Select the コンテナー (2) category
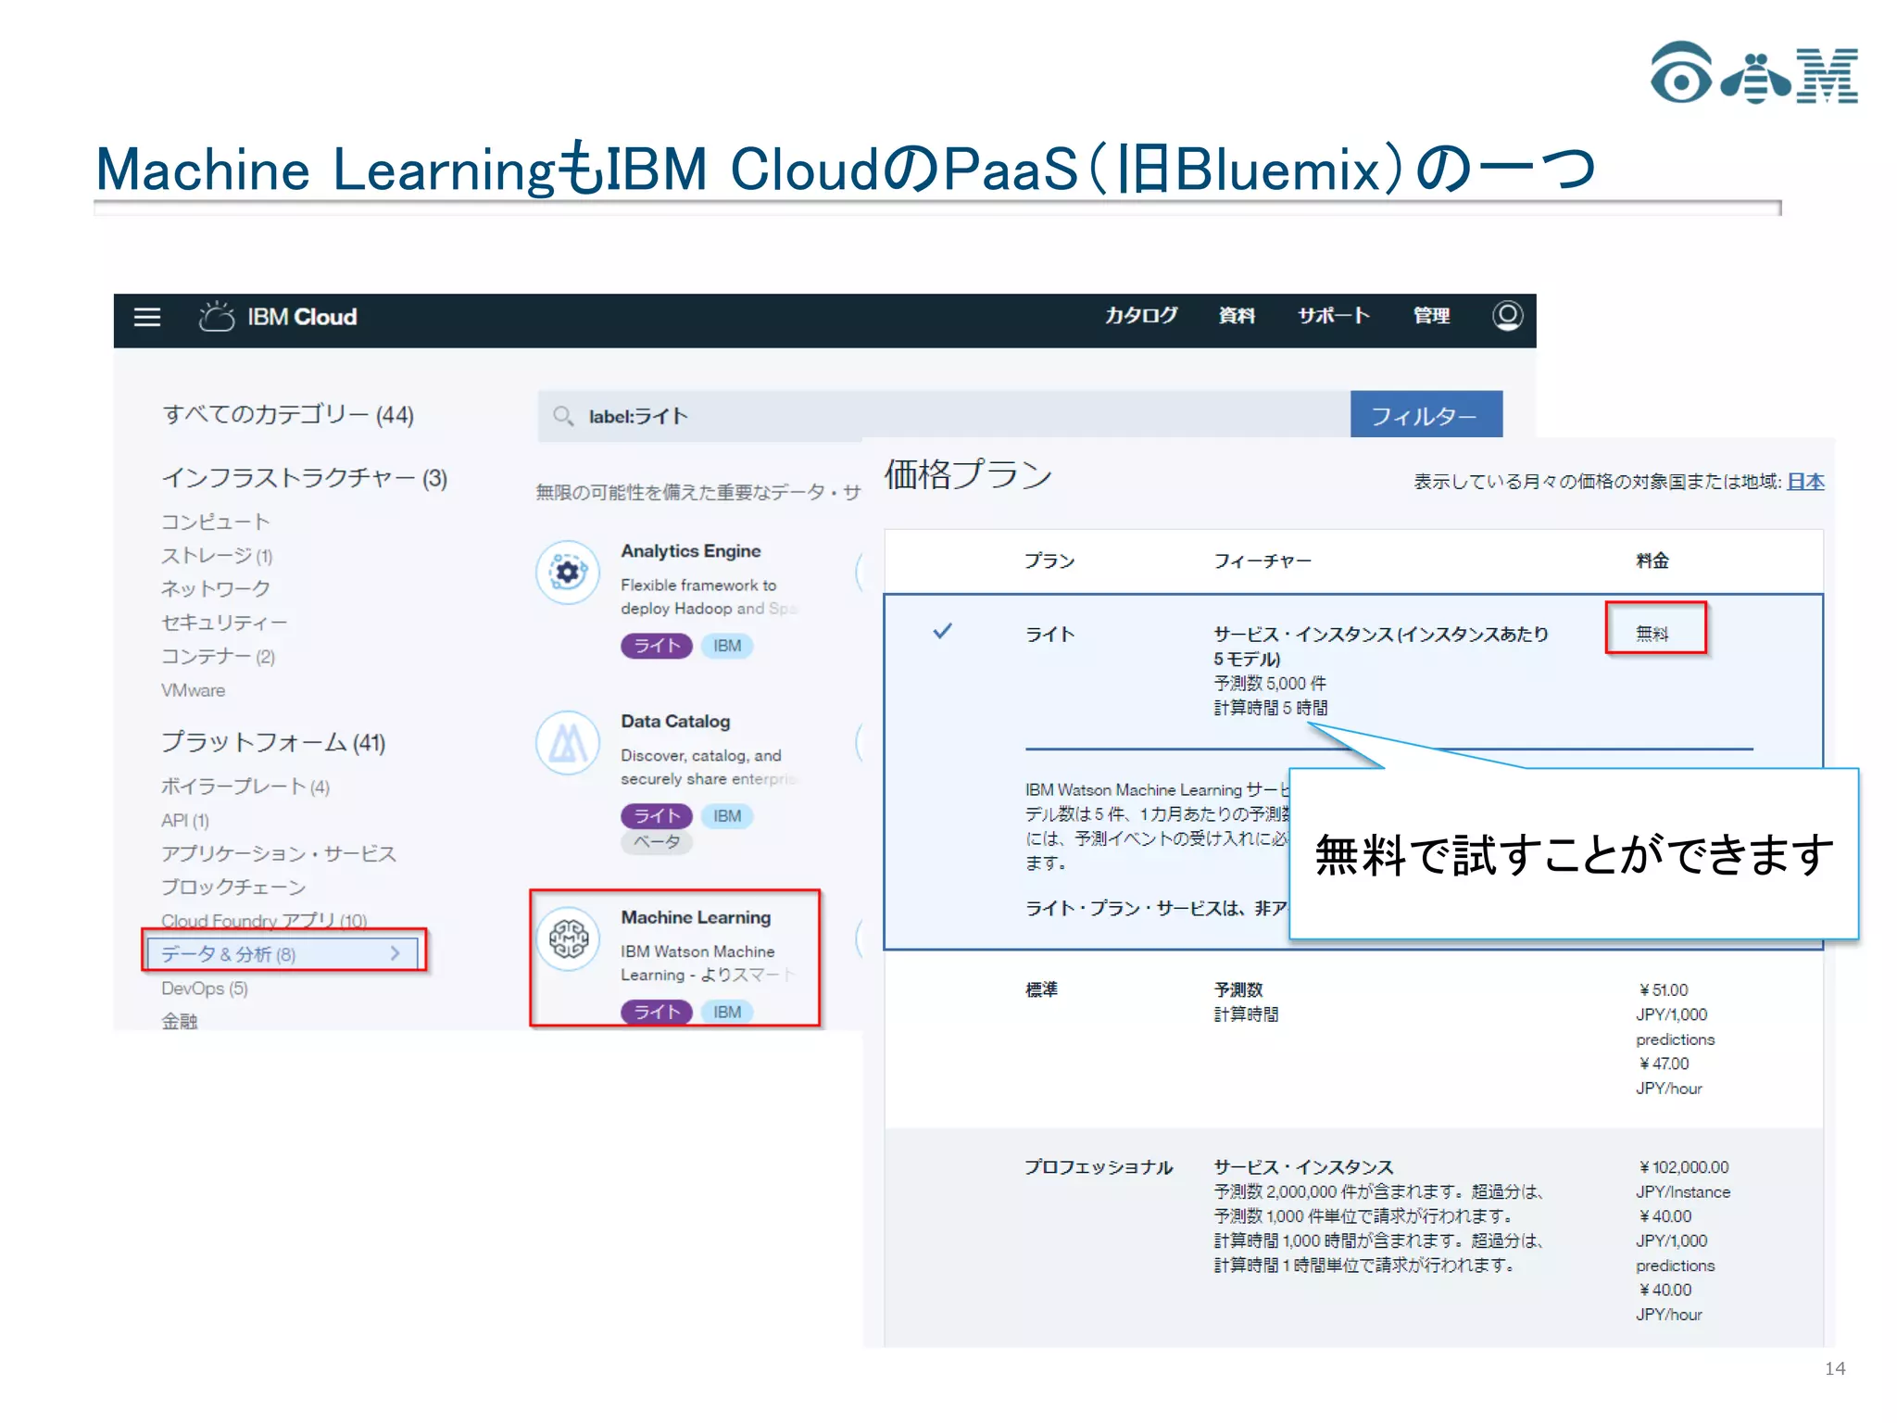 [x=218, y=657]
